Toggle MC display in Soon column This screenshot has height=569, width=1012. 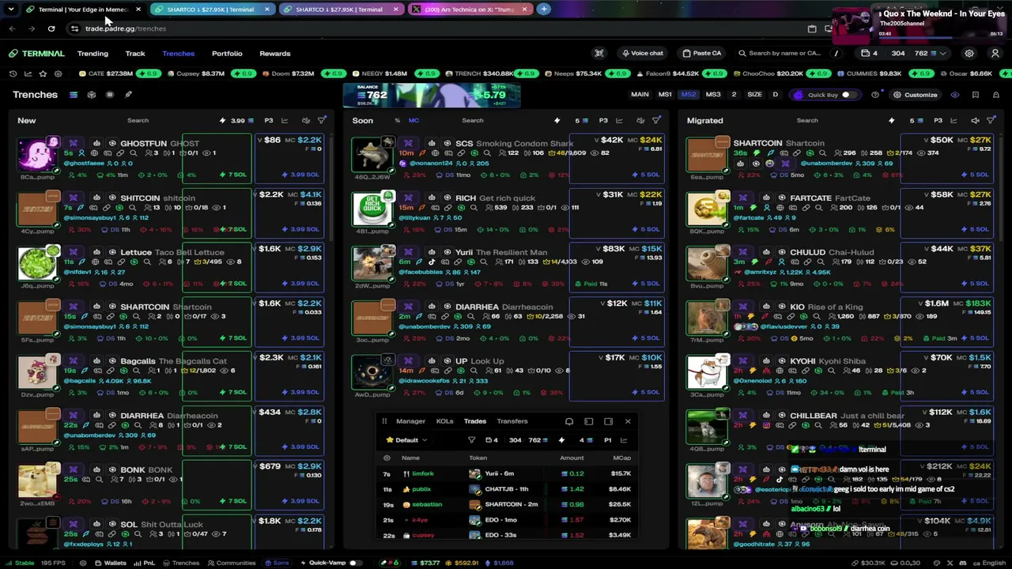pos(413,121)
